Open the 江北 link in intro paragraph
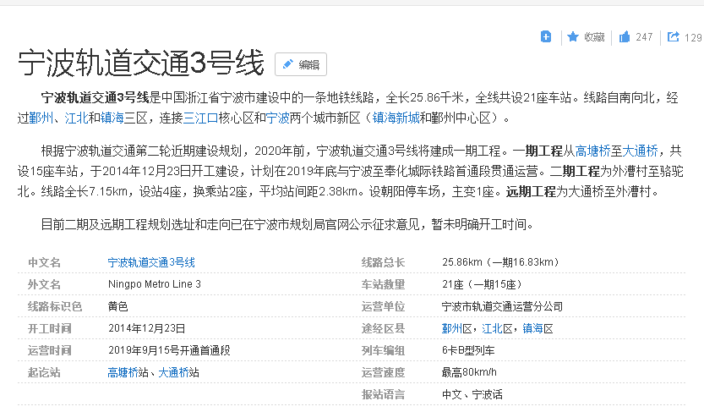The width and height of the screenshot is (704, 412). [x=77, y=118]
